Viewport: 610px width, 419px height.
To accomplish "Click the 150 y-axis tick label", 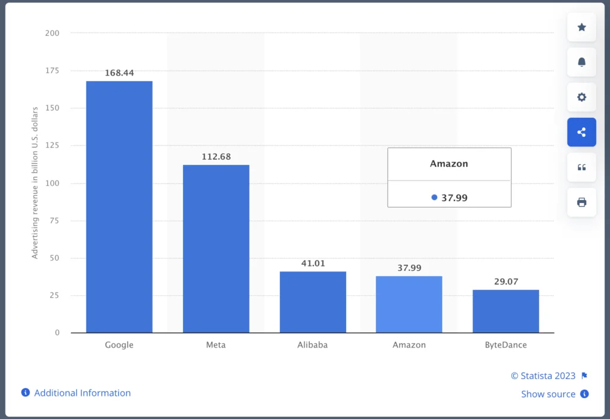I will click(52, 108).
